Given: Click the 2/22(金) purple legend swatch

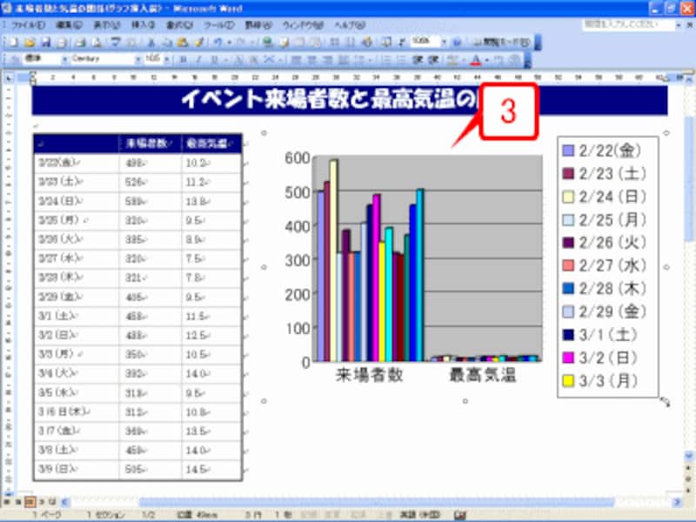Looking at the screenshot, I should pyautogui.click(x=569, y=151).
